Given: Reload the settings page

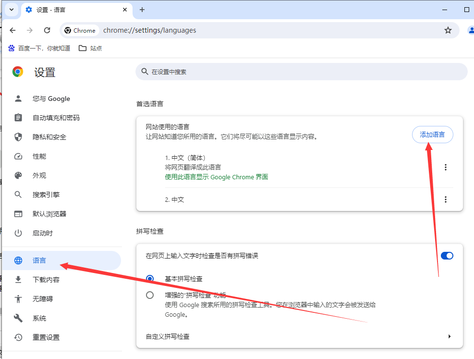Looking at the screenshot, I should pos(47,30).
